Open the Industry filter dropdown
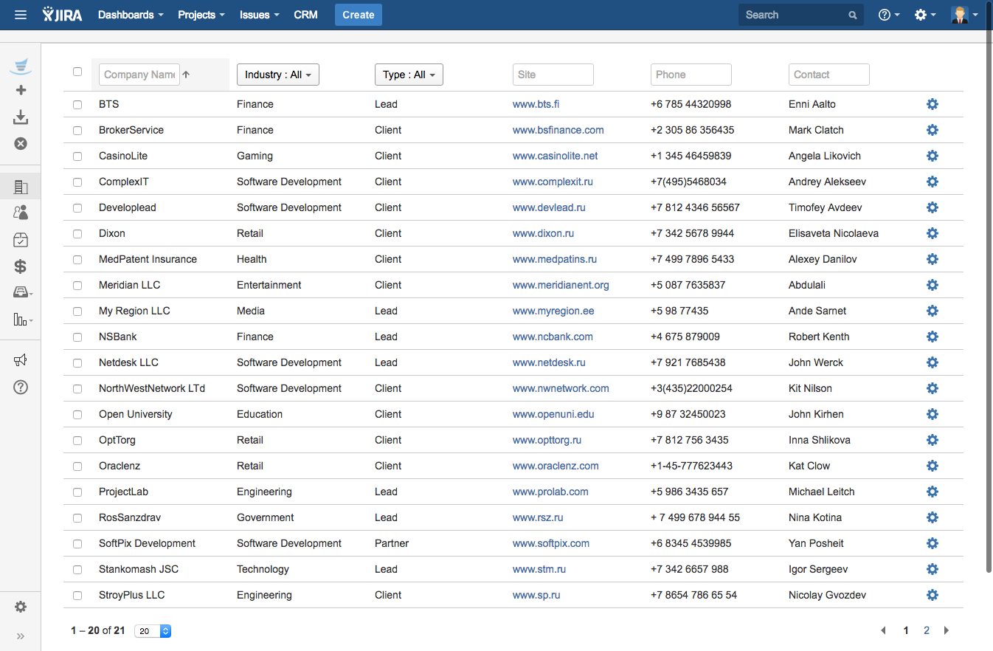 click(277, 75)
